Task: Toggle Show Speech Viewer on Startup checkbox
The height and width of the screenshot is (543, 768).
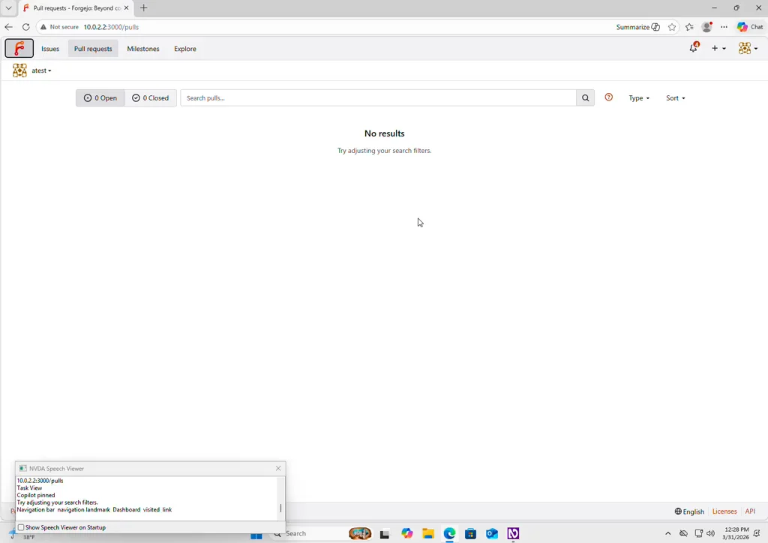Action: (21, 527)
